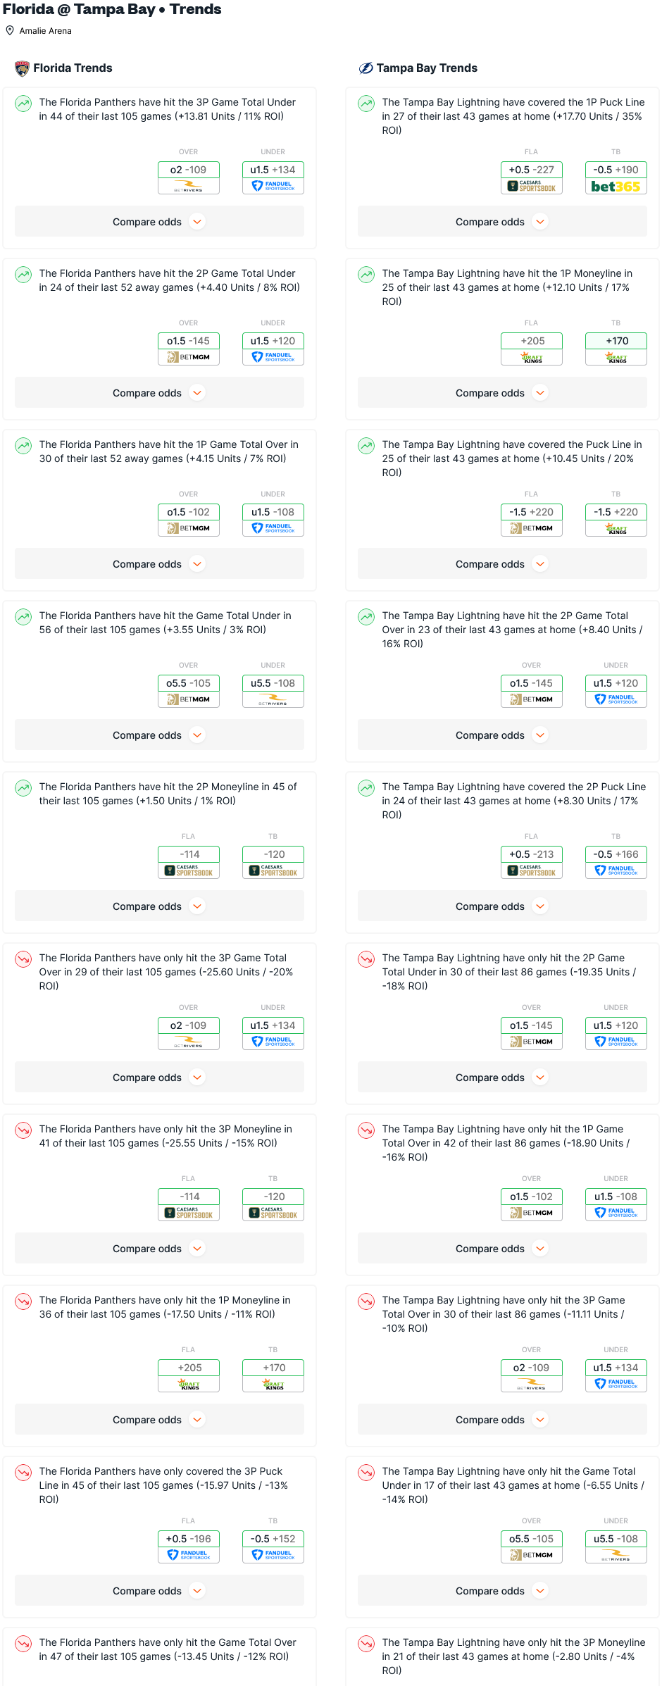Click red downtrend icon beside Florida 3P Moneyline trend
662x1686 pixels.
pyautogui.click(x=23, y=1131)
